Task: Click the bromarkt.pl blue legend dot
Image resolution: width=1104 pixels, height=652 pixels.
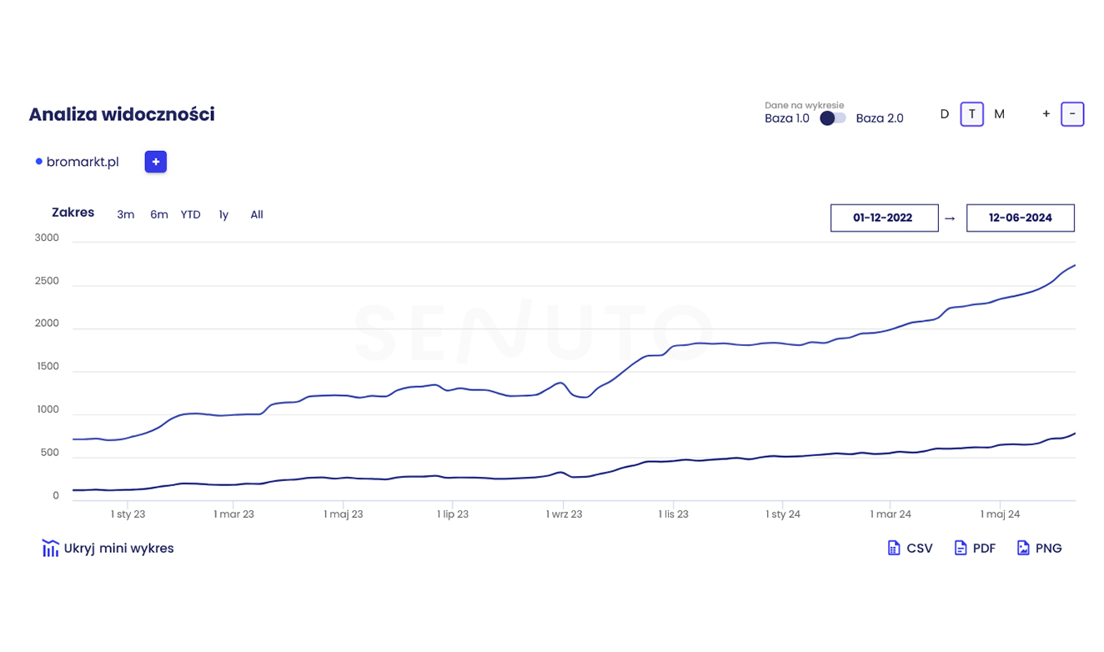Action: pyautogui.click(x=38, y=162)
